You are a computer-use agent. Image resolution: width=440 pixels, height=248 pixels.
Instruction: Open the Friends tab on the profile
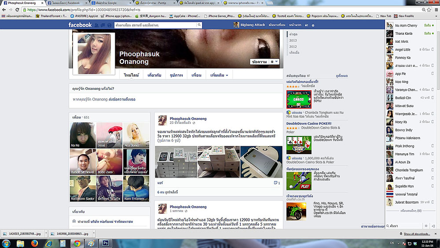point(196,75)
